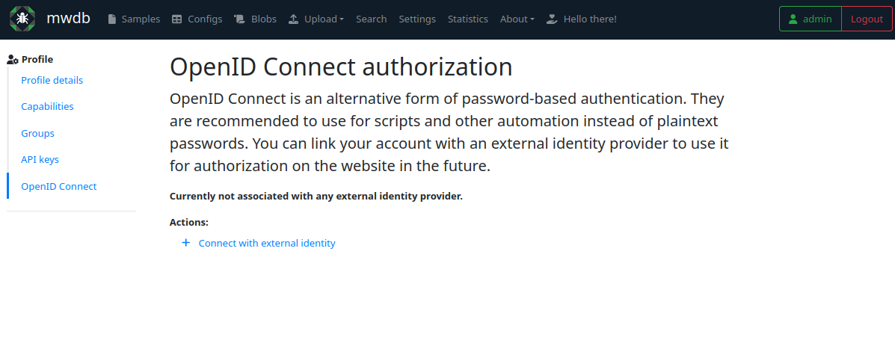This screenshot has width=895, height=346.
Task: Open the Search page
Action: pyautogui.click(x=371, y=19)
